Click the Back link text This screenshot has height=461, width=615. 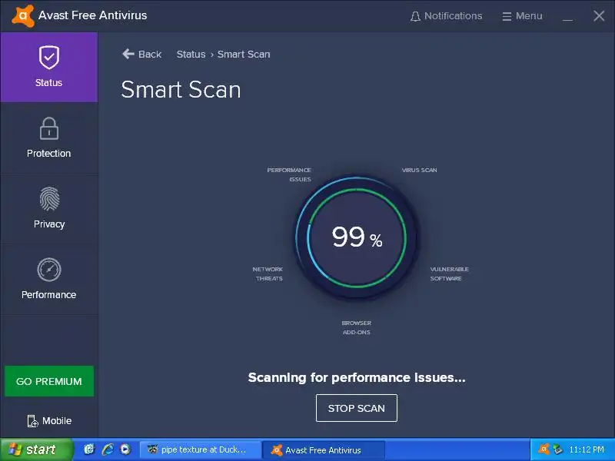150,54
